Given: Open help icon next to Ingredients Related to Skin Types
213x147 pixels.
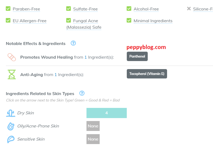Looking at the screenshot, I should tap(82, 93).
